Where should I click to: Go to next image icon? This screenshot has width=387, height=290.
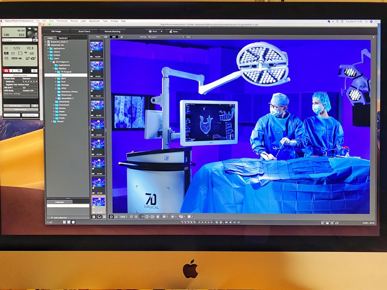(235, 222)
